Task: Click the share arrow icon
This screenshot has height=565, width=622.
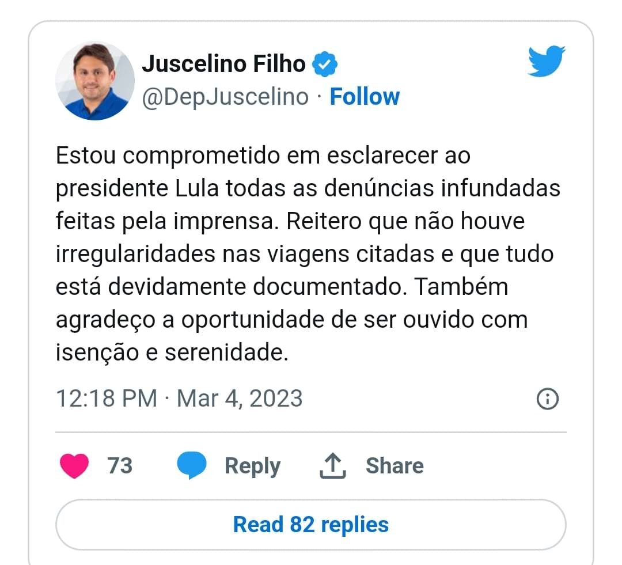Action: 333,466
